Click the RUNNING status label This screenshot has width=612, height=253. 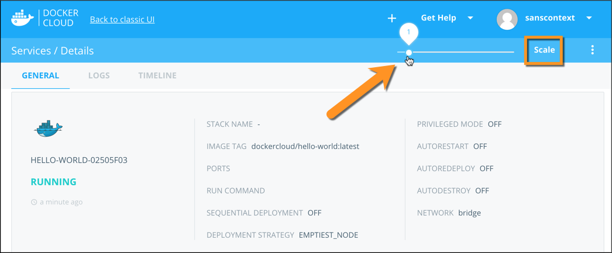pos(53,182)
